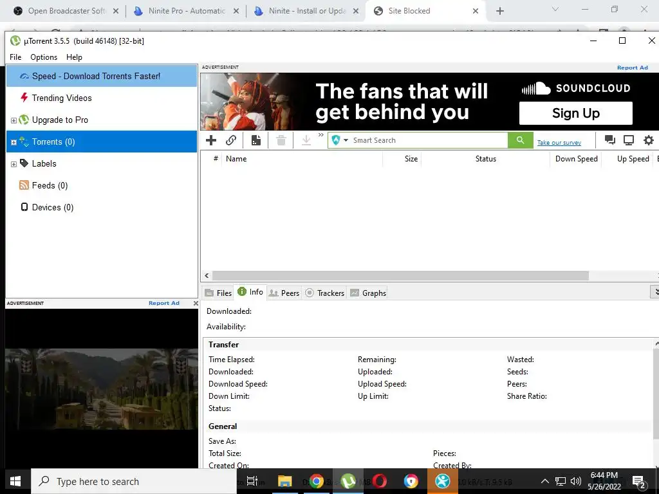This screenshot has height=494, width=659.
Task: Click the horizontal scrollbar in torrent list
Action: coord(400,275)
